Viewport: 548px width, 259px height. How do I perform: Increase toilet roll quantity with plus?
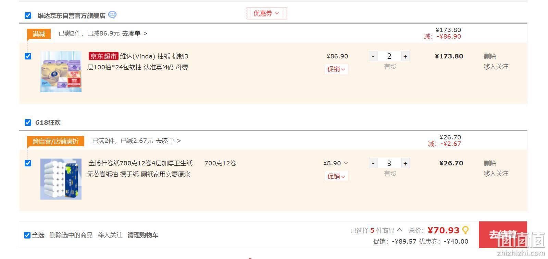[x=405, y=163]
